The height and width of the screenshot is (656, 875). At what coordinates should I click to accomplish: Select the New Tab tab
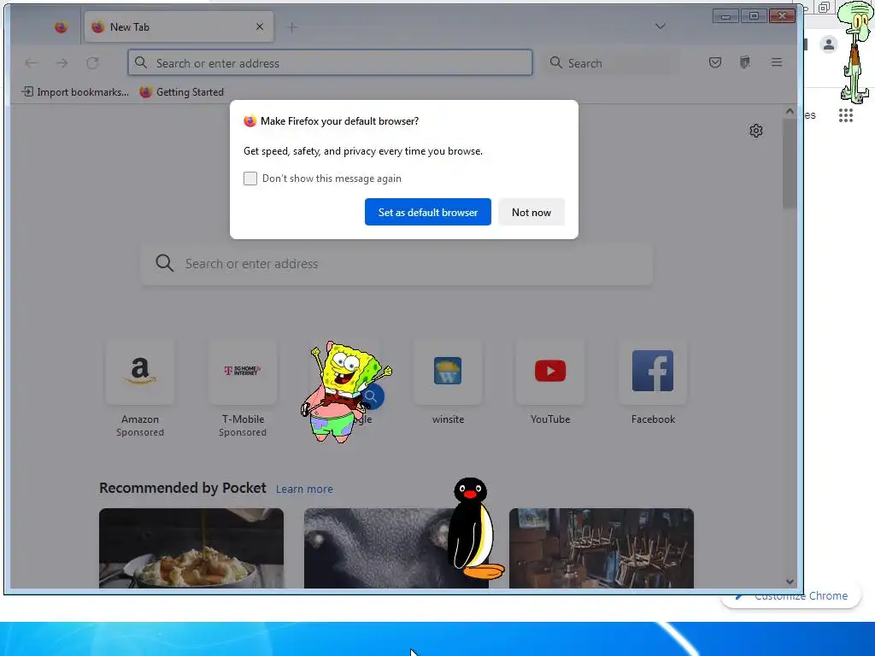179,26
